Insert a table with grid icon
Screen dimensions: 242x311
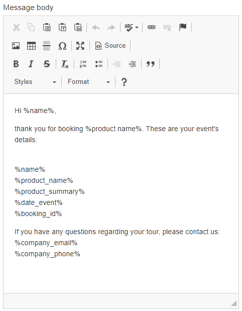[x=31, y=46]
